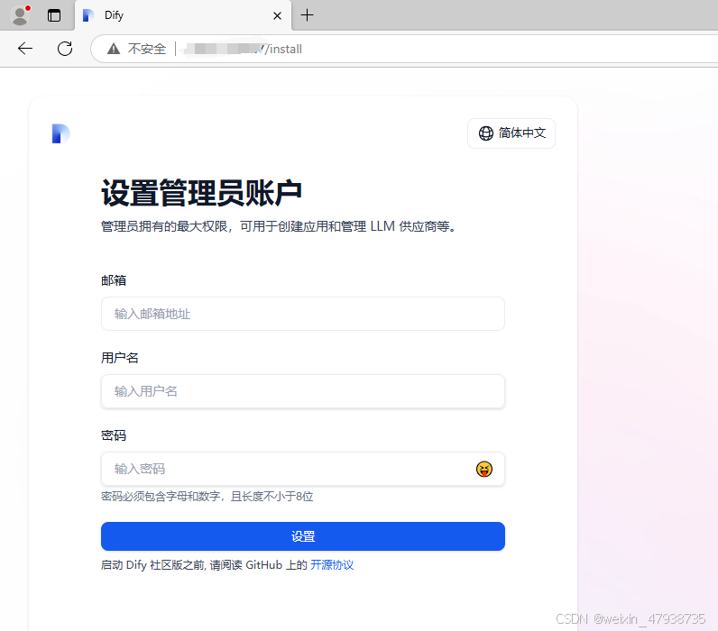Click the 设置管理员账户 heading

[x=201, y=193]
